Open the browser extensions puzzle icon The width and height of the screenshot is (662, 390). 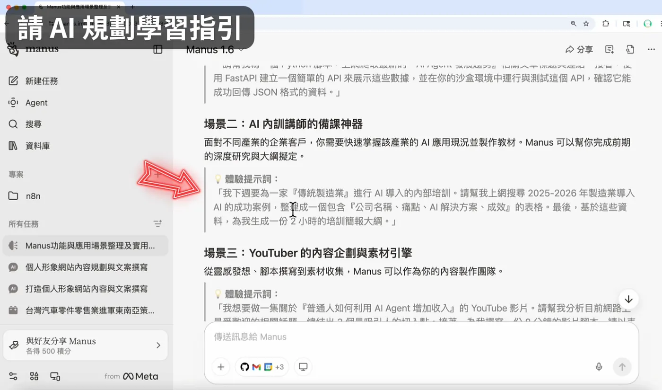click(606, 23)
